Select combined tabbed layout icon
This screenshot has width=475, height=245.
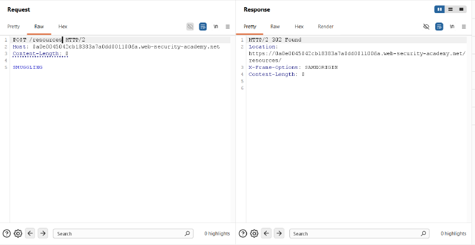click(x=461, y=9)
